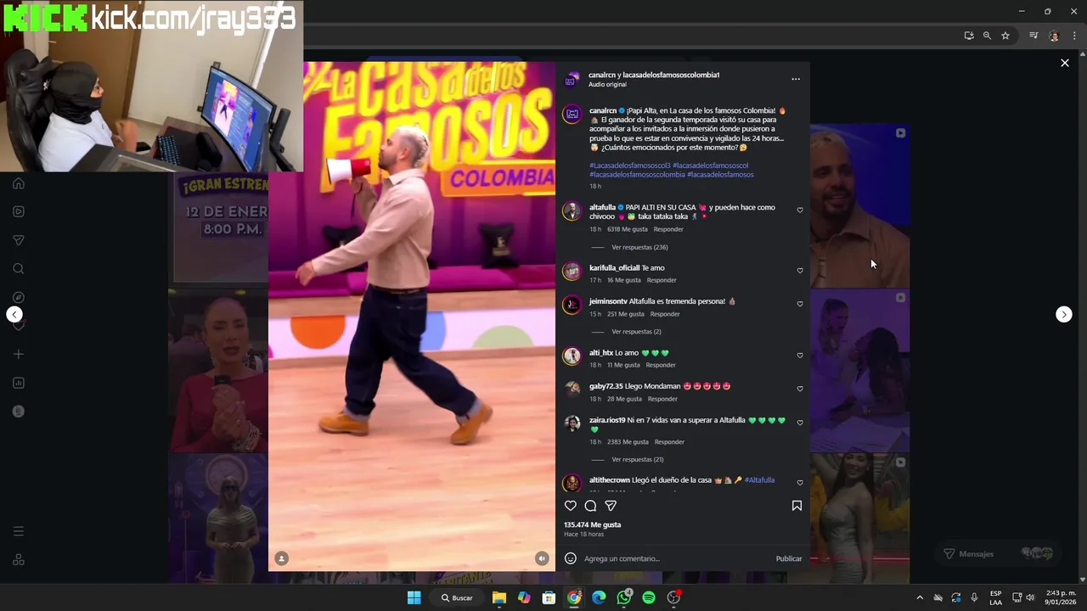The height and width of the screenshot is (611, 1087).
Task: Open the Chrome profile avatar
Action: (1054, 36)
